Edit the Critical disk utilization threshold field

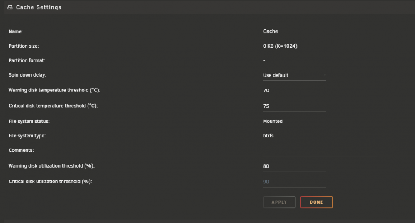(x=294, y=182)
